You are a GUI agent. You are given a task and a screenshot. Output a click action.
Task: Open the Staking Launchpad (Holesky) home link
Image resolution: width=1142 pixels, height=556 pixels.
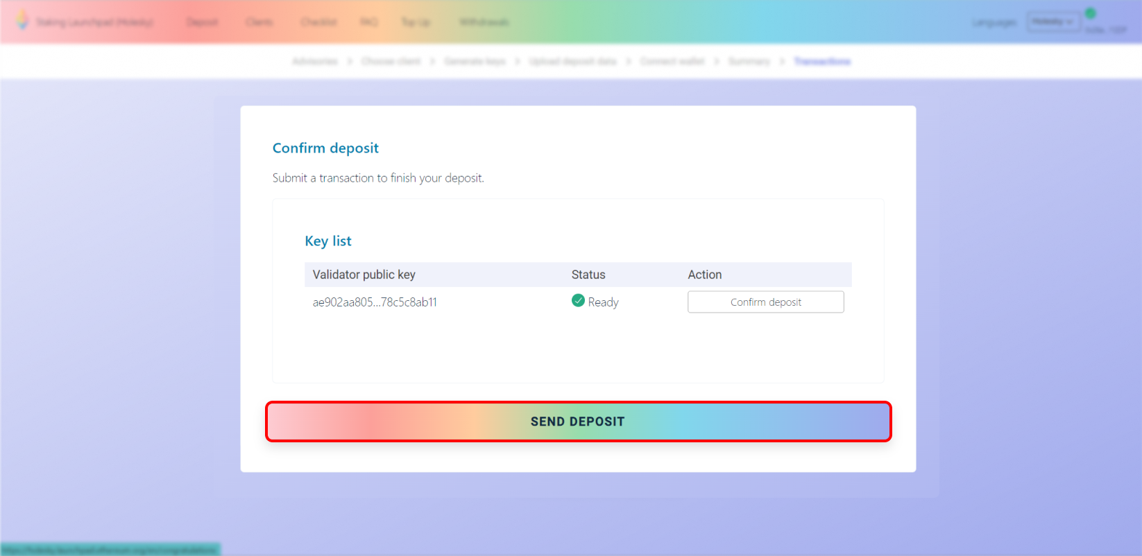click(x=95, y=22)
